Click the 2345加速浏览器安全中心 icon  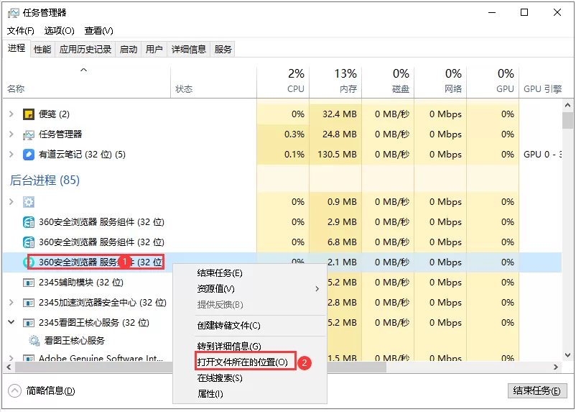29,303
